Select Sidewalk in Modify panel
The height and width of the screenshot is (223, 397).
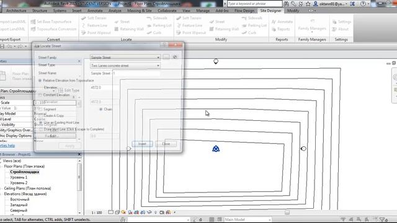pyautogui.click(x=252, y=18)
